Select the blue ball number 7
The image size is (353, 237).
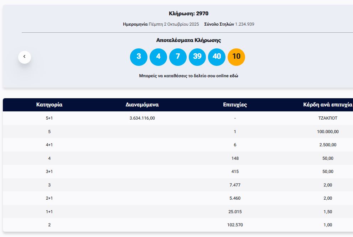click(178, 57)
